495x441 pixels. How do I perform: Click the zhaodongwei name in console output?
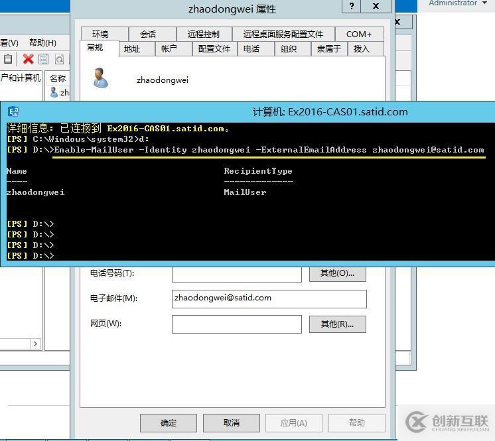coord(35,192)
